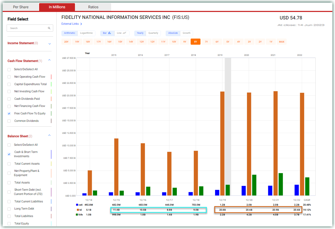Set range to 12Y
335x229 pixels.
[x=152, y=42]
